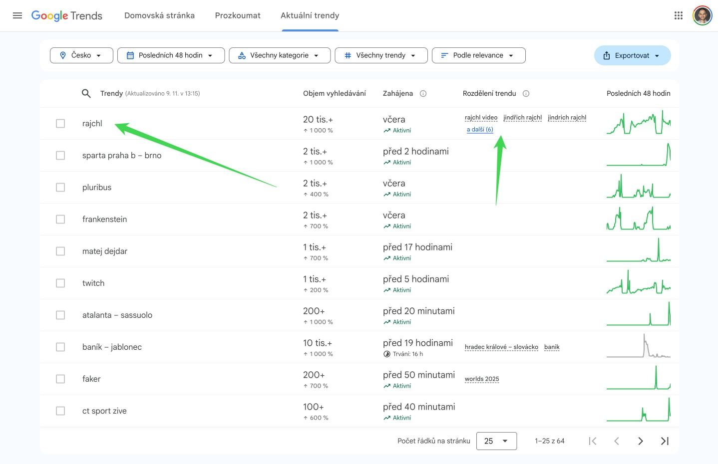Click the search magnifier icon beside Trendy
This screenshot has height=464, width=718.
(86, 93)
